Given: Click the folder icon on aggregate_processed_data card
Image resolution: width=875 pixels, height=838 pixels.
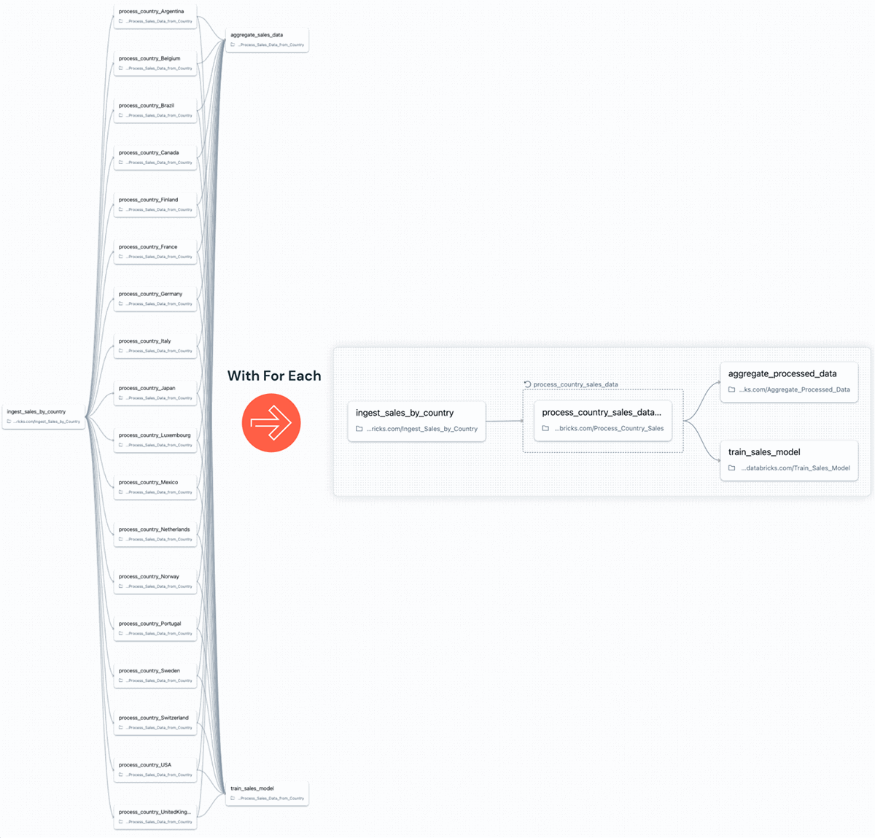Looking at the screenshot, I should pos(731,389).
